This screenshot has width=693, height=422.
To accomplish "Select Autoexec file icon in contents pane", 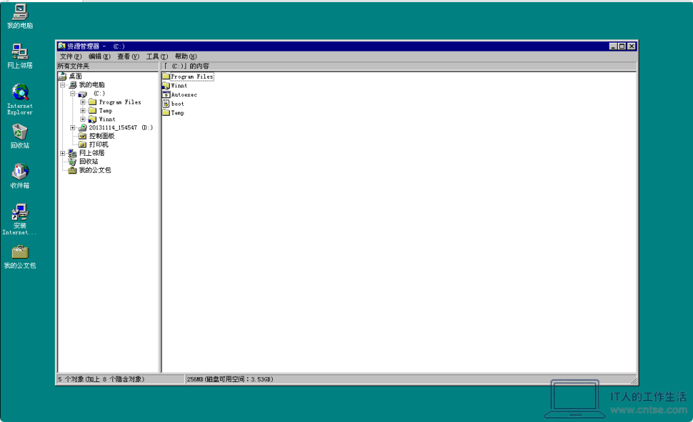I will point(166,95).
